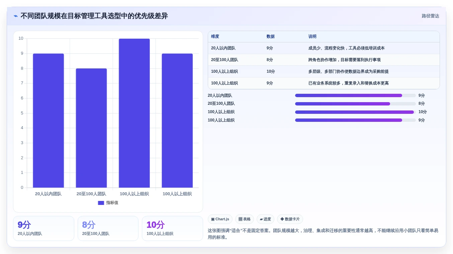The width and height of the screenshot is (453, 254).
Task: Click the 5 label on the y-axis
Action: (x=22, y=113)
